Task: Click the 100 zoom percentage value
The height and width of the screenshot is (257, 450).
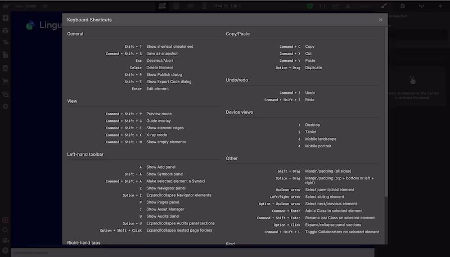Action: (x=235, y=6)
